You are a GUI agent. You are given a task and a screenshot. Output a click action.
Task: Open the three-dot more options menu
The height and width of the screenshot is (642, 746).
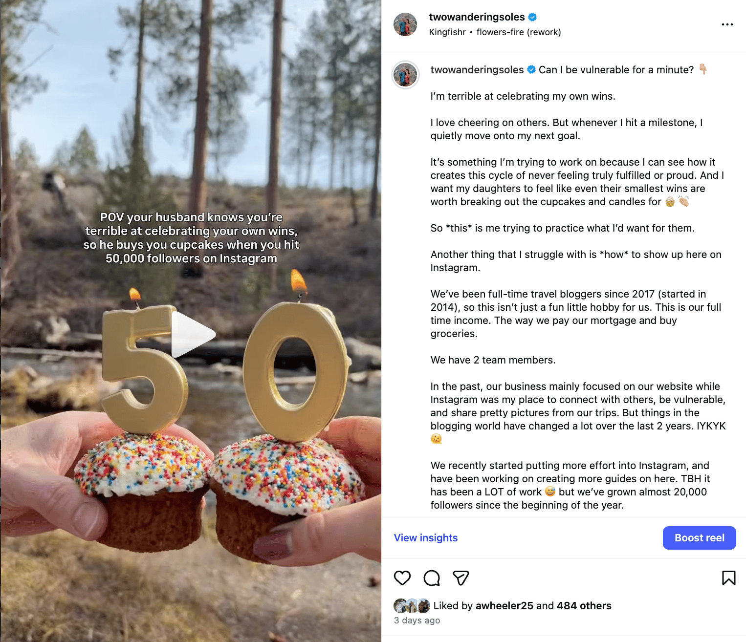point(727,24)
